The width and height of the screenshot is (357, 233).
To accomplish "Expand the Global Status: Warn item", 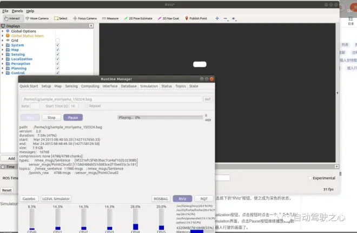I will 3,36.
